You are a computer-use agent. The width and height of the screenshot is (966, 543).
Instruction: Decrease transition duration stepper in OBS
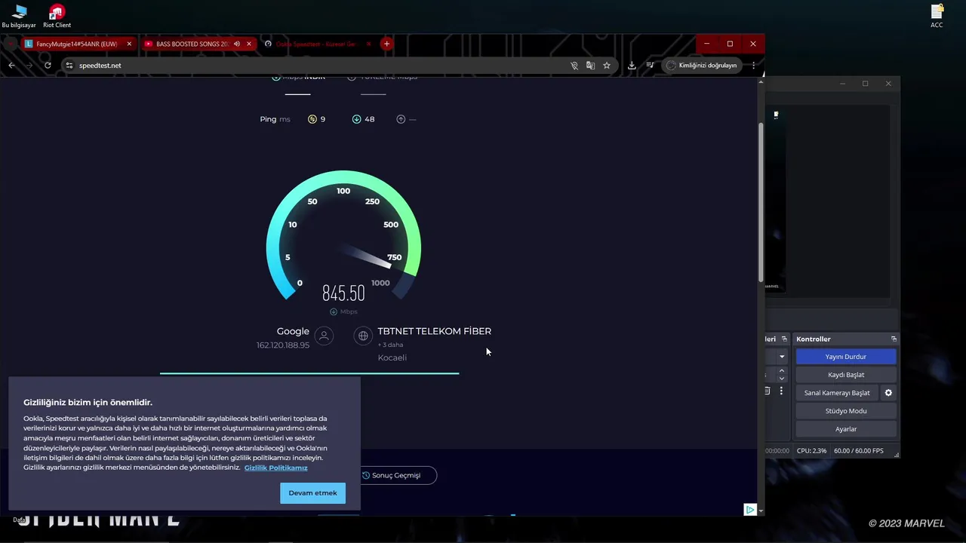[x=781, y=378]
